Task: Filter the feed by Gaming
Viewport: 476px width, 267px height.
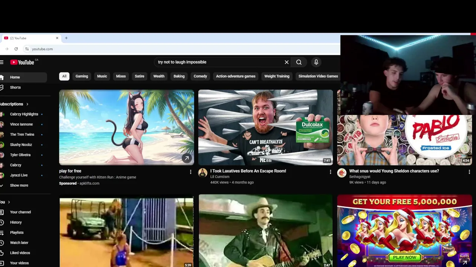Action: 82,76
